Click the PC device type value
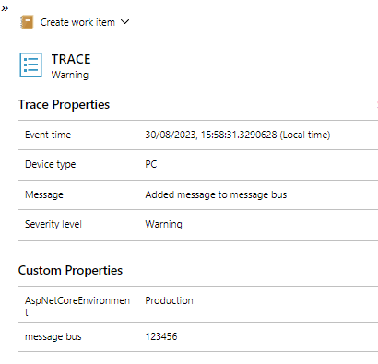This screenshot has height=364, width=378. click(151, 164)
